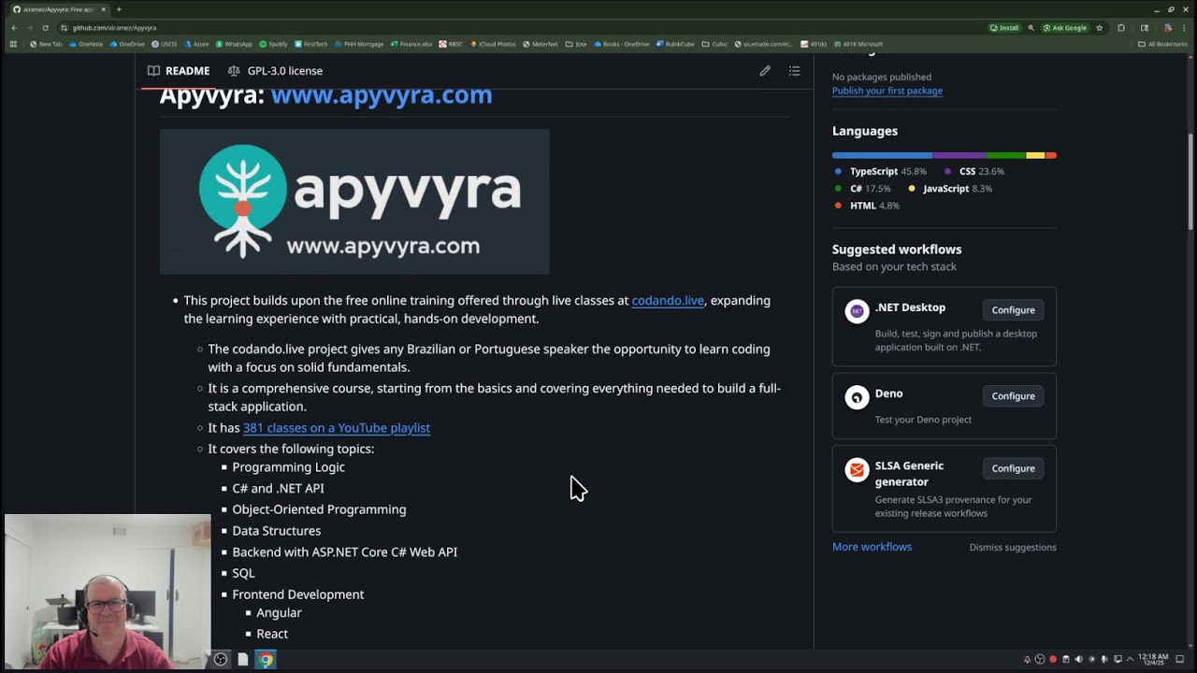1197x673 pixels.
Task: Select TypeScript 45.8% in Languages
Action: [880, 172]
